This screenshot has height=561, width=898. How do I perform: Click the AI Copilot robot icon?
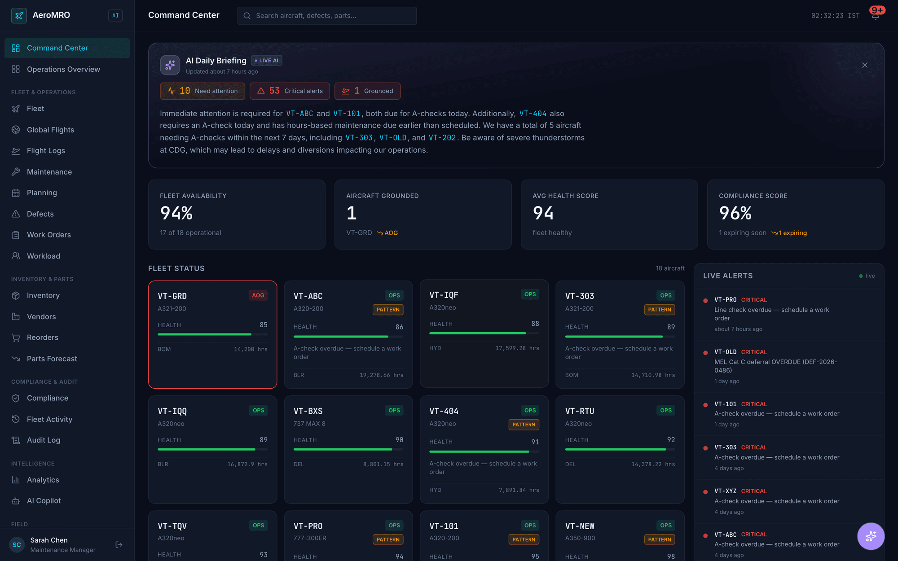[x=16, y=501]
